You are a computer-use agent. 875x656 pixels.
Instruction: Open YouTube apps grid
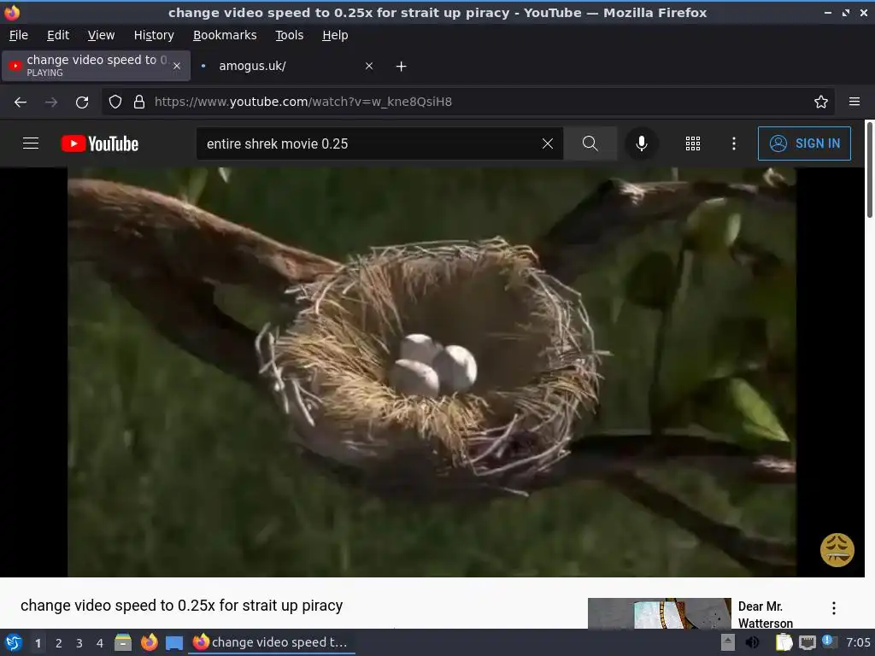click(692, 143)
